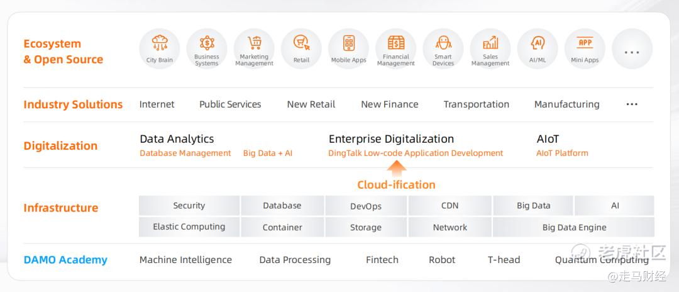Open AIoT Platform link
Image resolution: width=679 pixels, height=292 pixels.
point(562,153)
